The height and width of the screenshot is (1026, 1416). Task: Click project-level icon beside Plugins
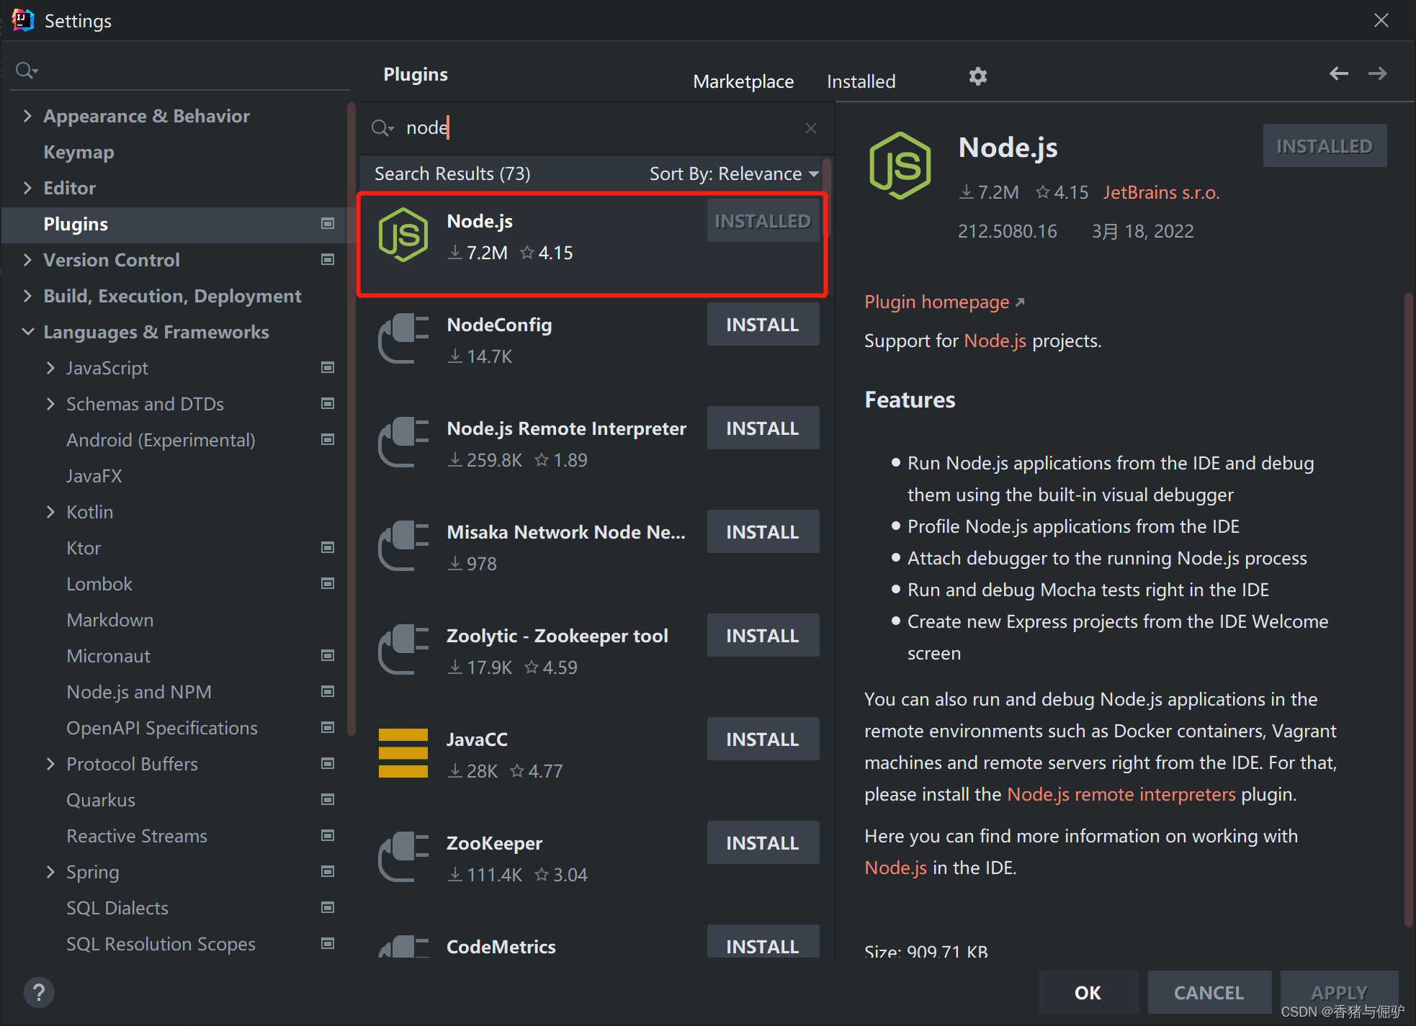click(328, 224)
